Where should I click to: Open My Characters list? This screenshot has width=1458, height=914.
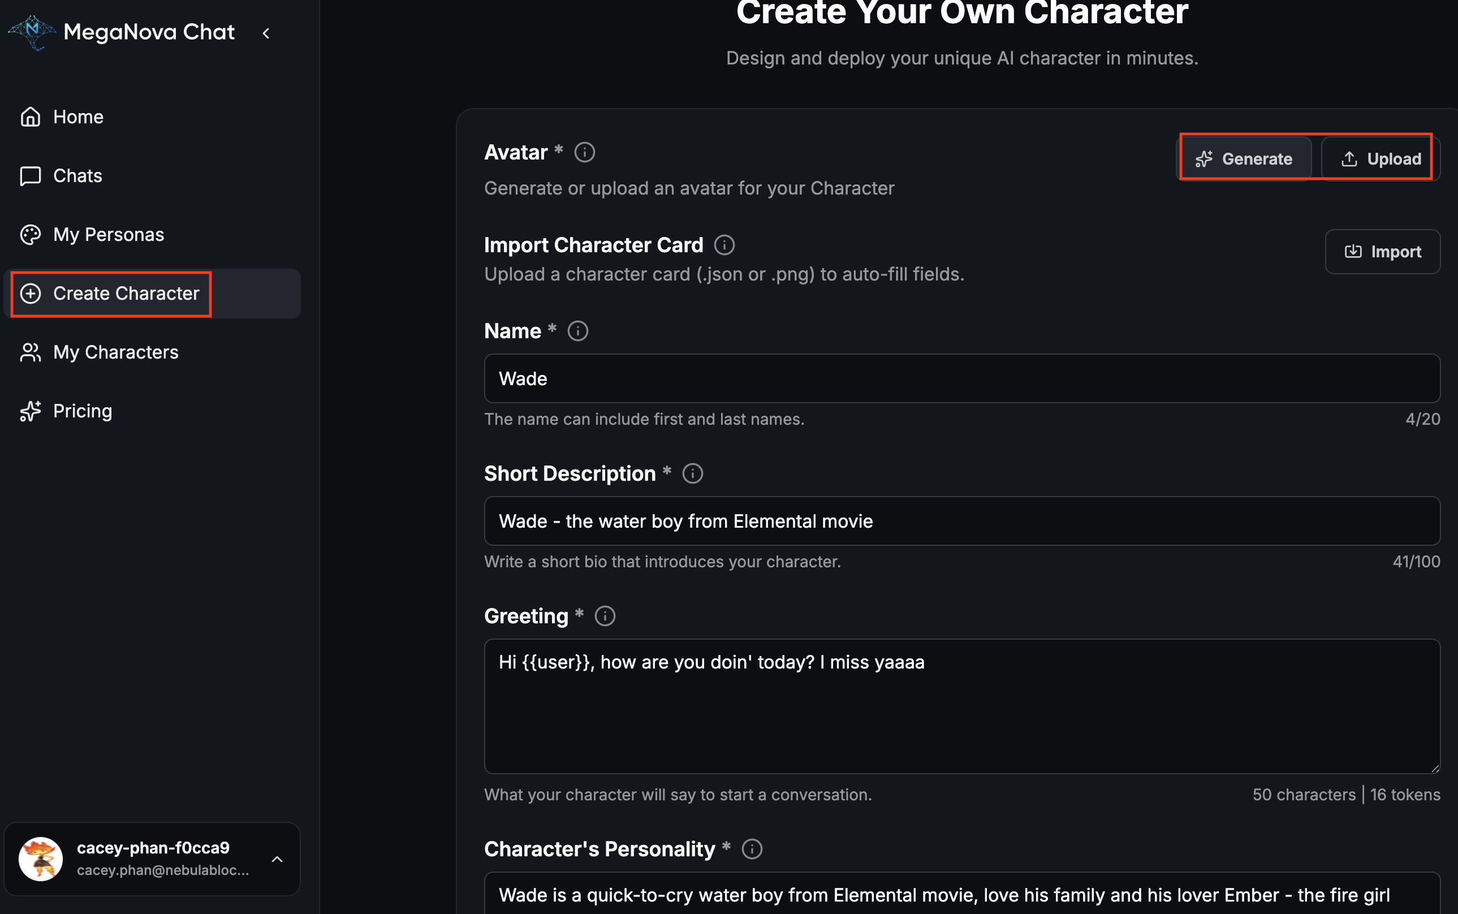pyautogui.click(x=115, y=352)
